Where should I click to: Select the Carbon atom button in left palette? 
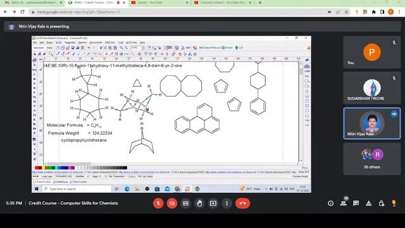pos(34,75)
